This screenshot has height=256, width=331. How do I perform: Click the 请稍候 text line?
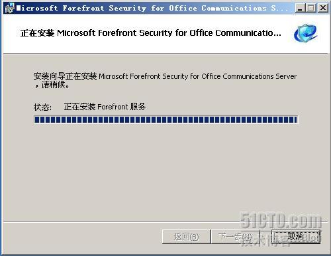[x=52, y=85]
